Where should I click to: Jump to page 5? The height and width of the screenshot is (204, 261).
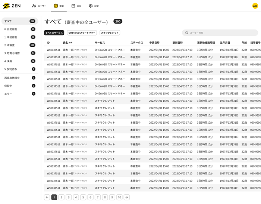(x=83, y=197)
